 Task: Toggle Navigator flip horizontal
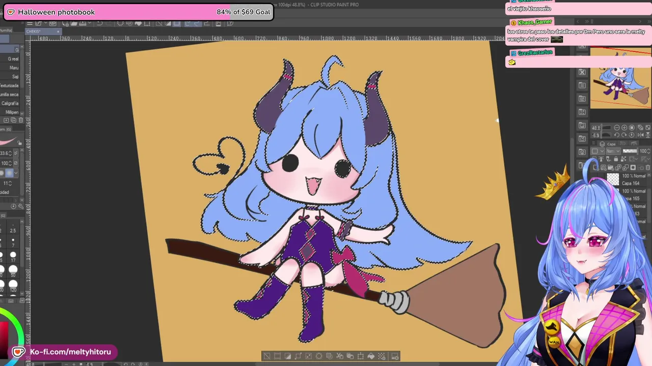pos(640,135)
